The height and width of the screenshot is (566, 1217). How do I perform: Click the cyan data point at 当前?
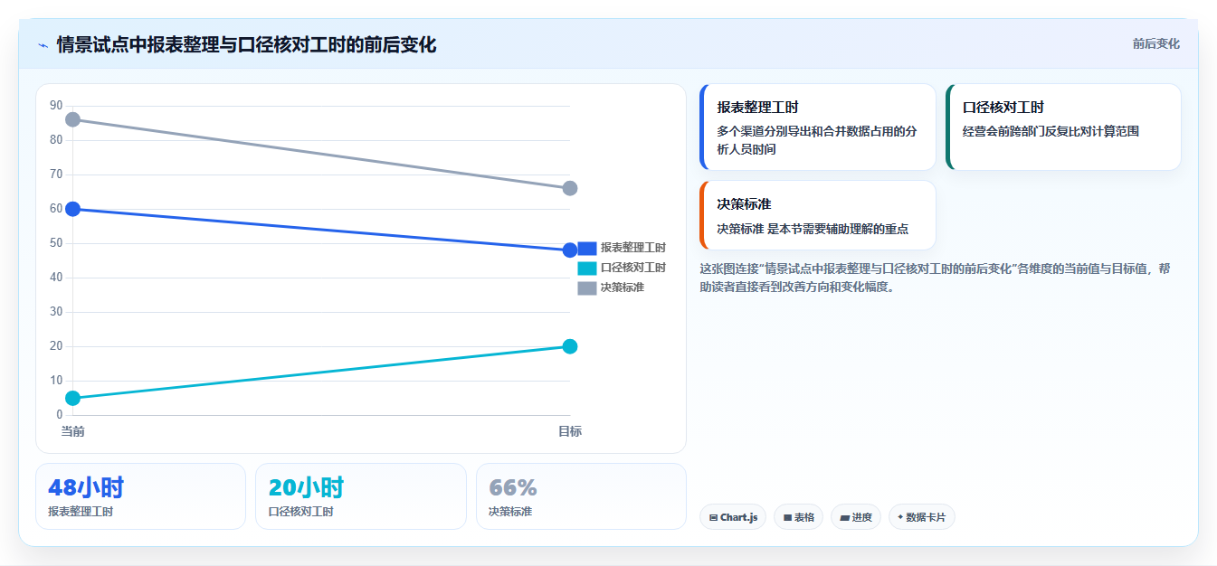tap(72, 398)
